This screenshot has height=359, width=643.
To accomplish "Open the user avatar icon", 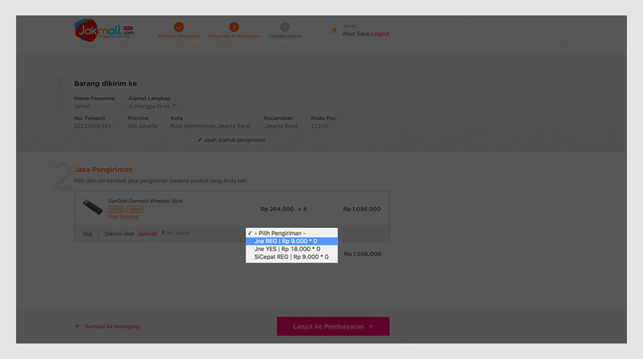I will point(334,31).
